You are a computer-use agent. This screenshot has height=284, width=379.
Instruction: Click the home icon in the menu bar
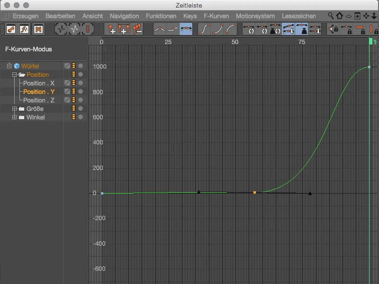click(339, 16)
